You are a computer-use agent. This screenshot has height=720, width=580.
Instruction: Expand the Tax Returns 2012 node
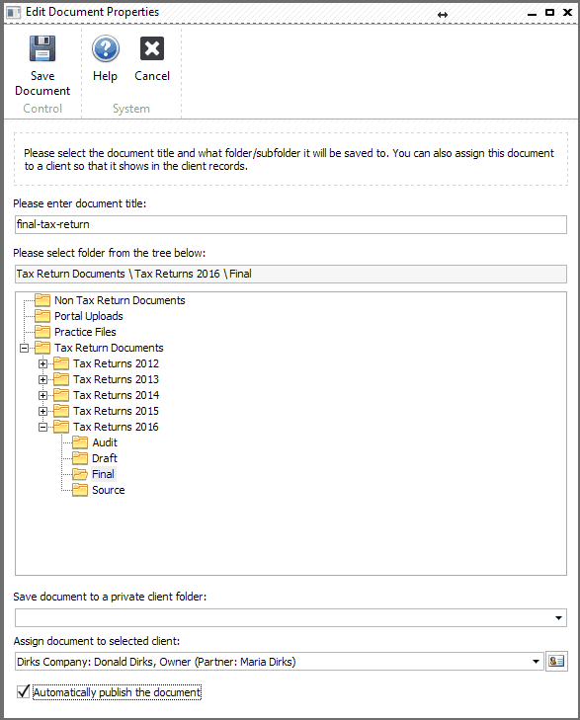tap(42, 363)
